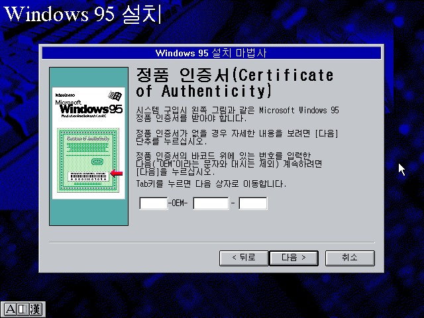
Task: Click the Windows 95 설치 heading at top-left
Action: (83, 13)
